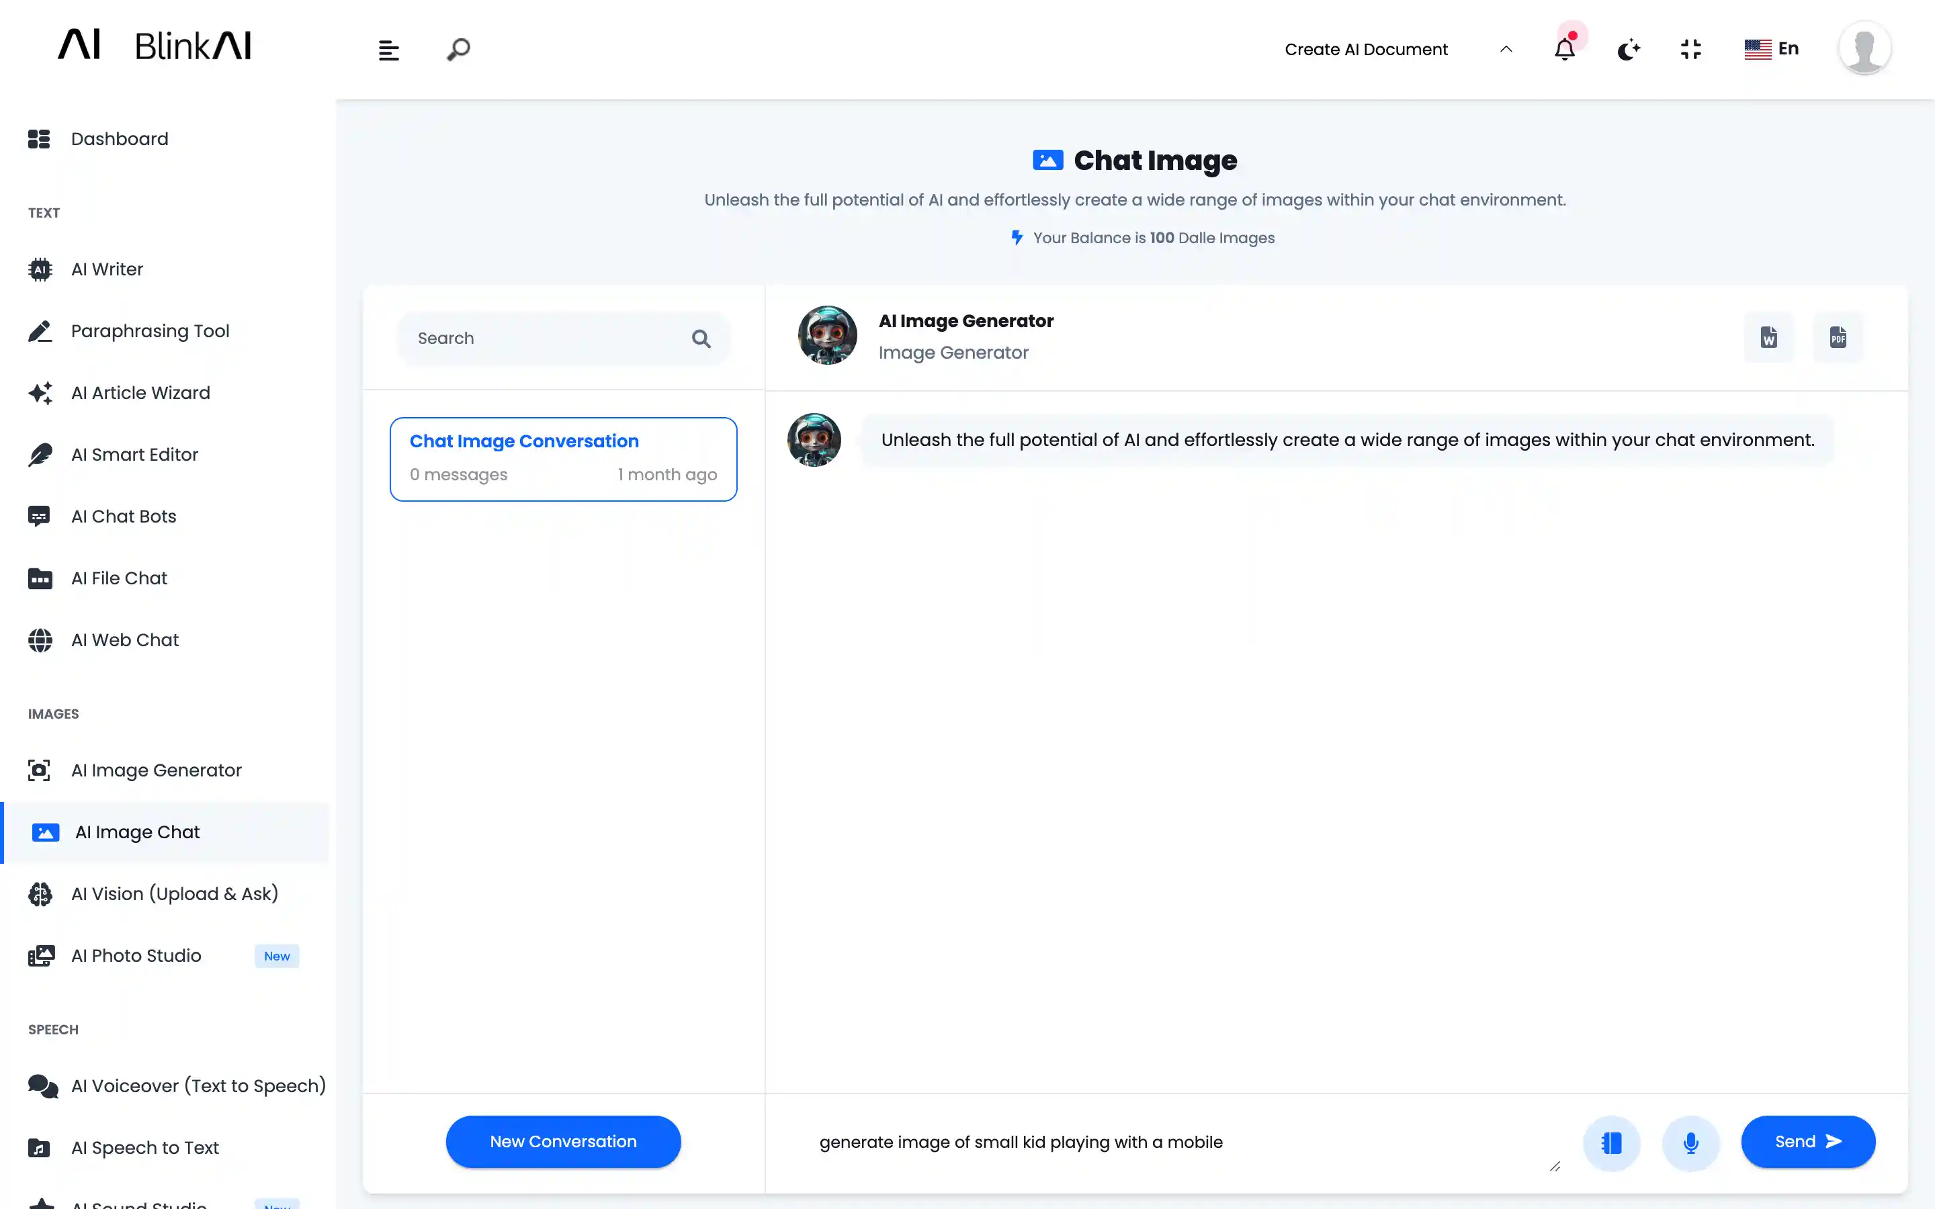Viewport: 1935px width, 1209px height.
Task: Open AI Chat Bots
Action: coord(123,516)
